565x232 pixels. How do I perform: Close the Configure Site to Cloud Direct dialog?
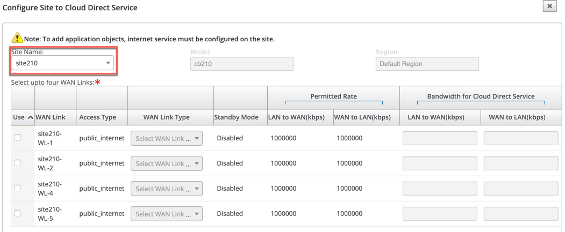click(549, 7)
